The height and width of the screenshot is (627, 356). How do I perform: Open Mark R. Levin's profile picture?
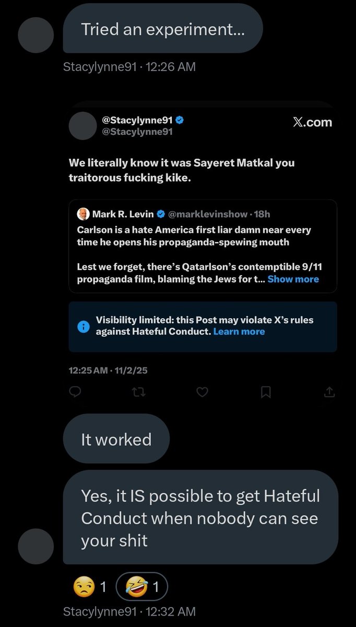[83, 214]
